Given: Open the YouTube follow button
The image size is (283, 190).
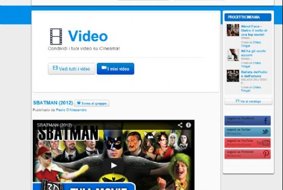Looking at the screenshot, I should [x=248, y=143].
